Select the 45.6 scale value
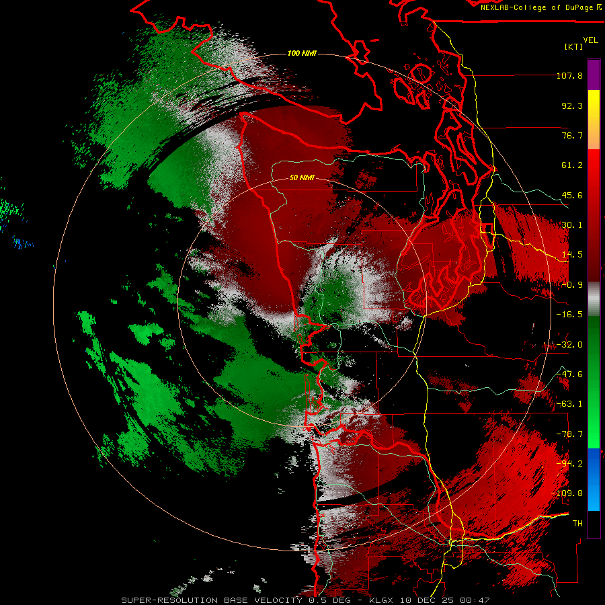The width and height of the screenshot is (605, 605). pos(572,195)
